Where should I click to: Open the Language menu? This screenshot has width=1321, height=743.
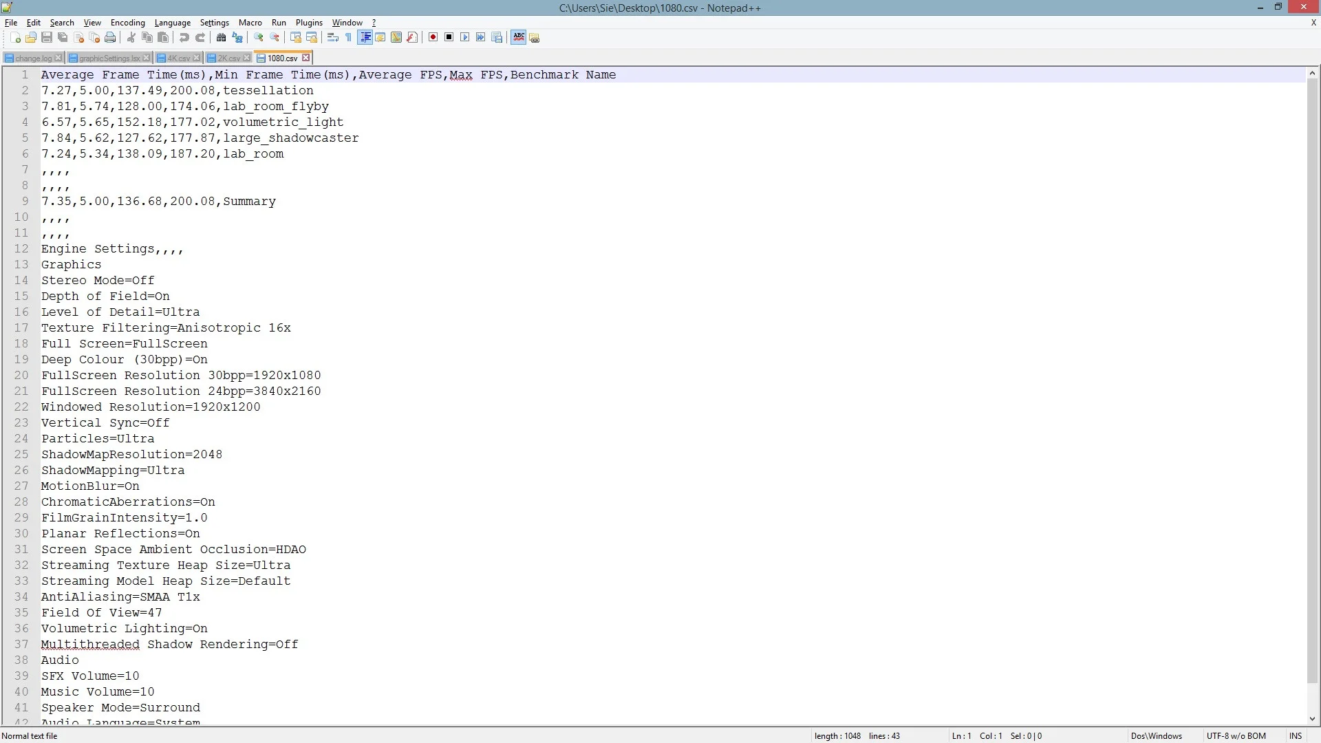tap(173, 23)
